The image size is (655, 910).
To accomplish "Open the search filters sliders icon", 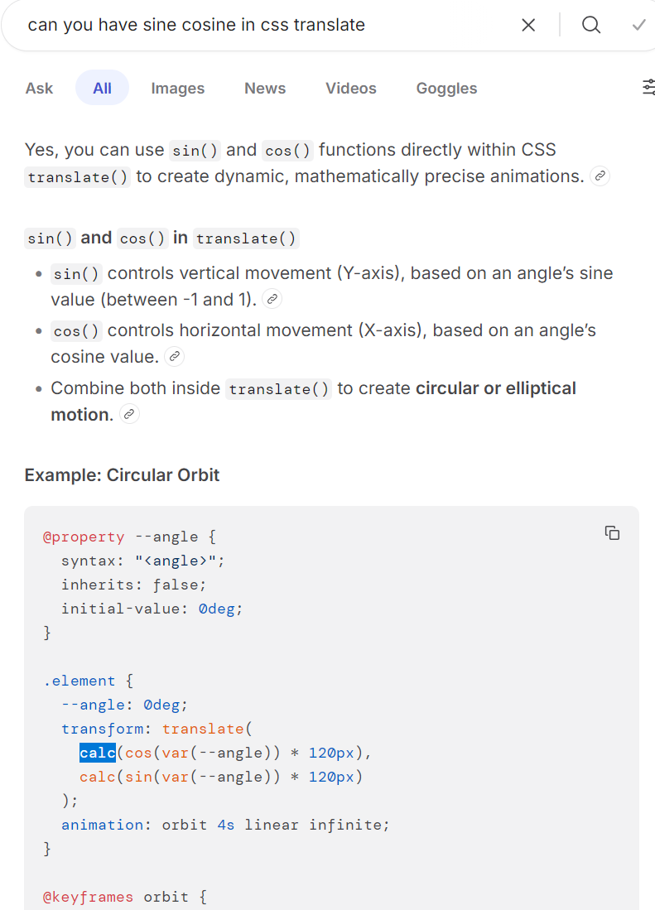I will tap(648, 88).
